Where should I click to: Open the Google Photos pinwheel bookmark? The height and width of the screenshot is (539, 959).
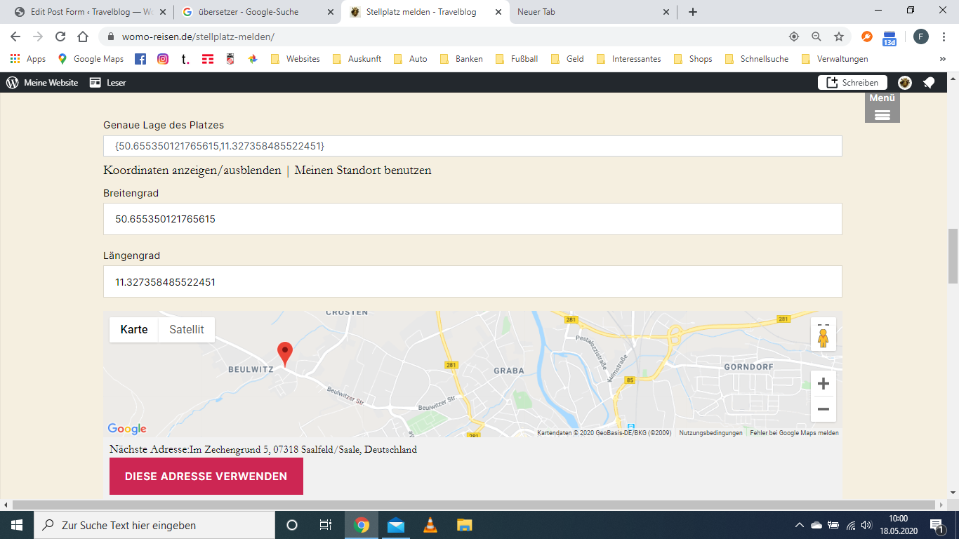pyautogui.click(x=253, y=59)
